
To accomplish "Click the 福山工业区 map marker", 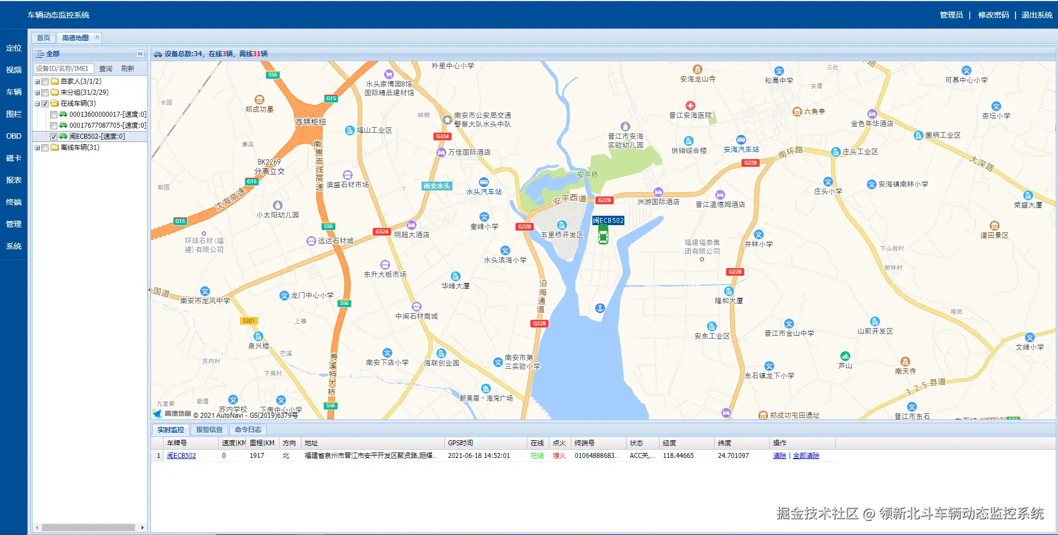I will [349, 130].
